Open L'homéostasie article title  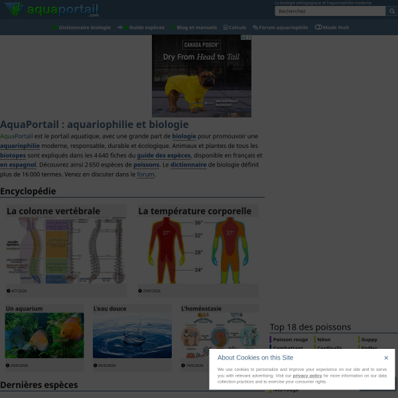point(201,308)
